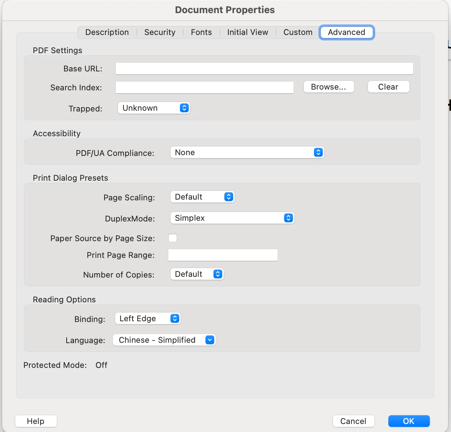The image size is (451, 432).
Task: Expand the Binding dropdown
Action: coord(148,319)
